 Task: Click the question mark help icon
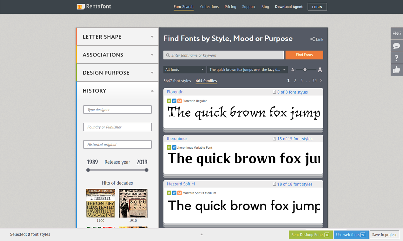click(x=396, y=58)
